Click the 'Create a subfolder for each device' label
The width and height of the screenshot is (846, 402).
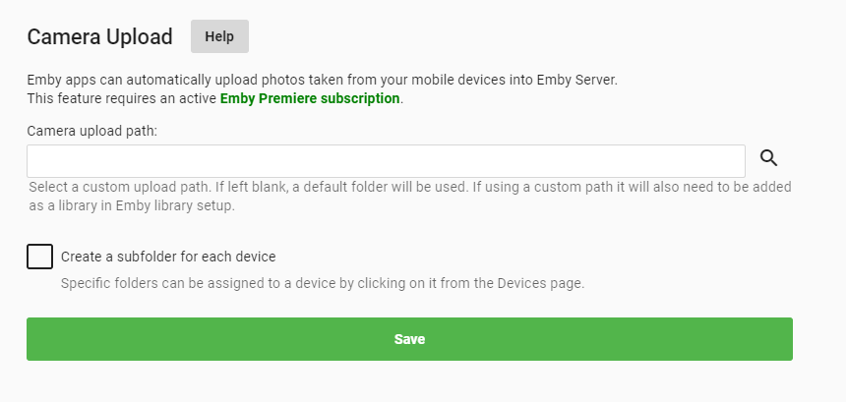[x=168, y=257]
